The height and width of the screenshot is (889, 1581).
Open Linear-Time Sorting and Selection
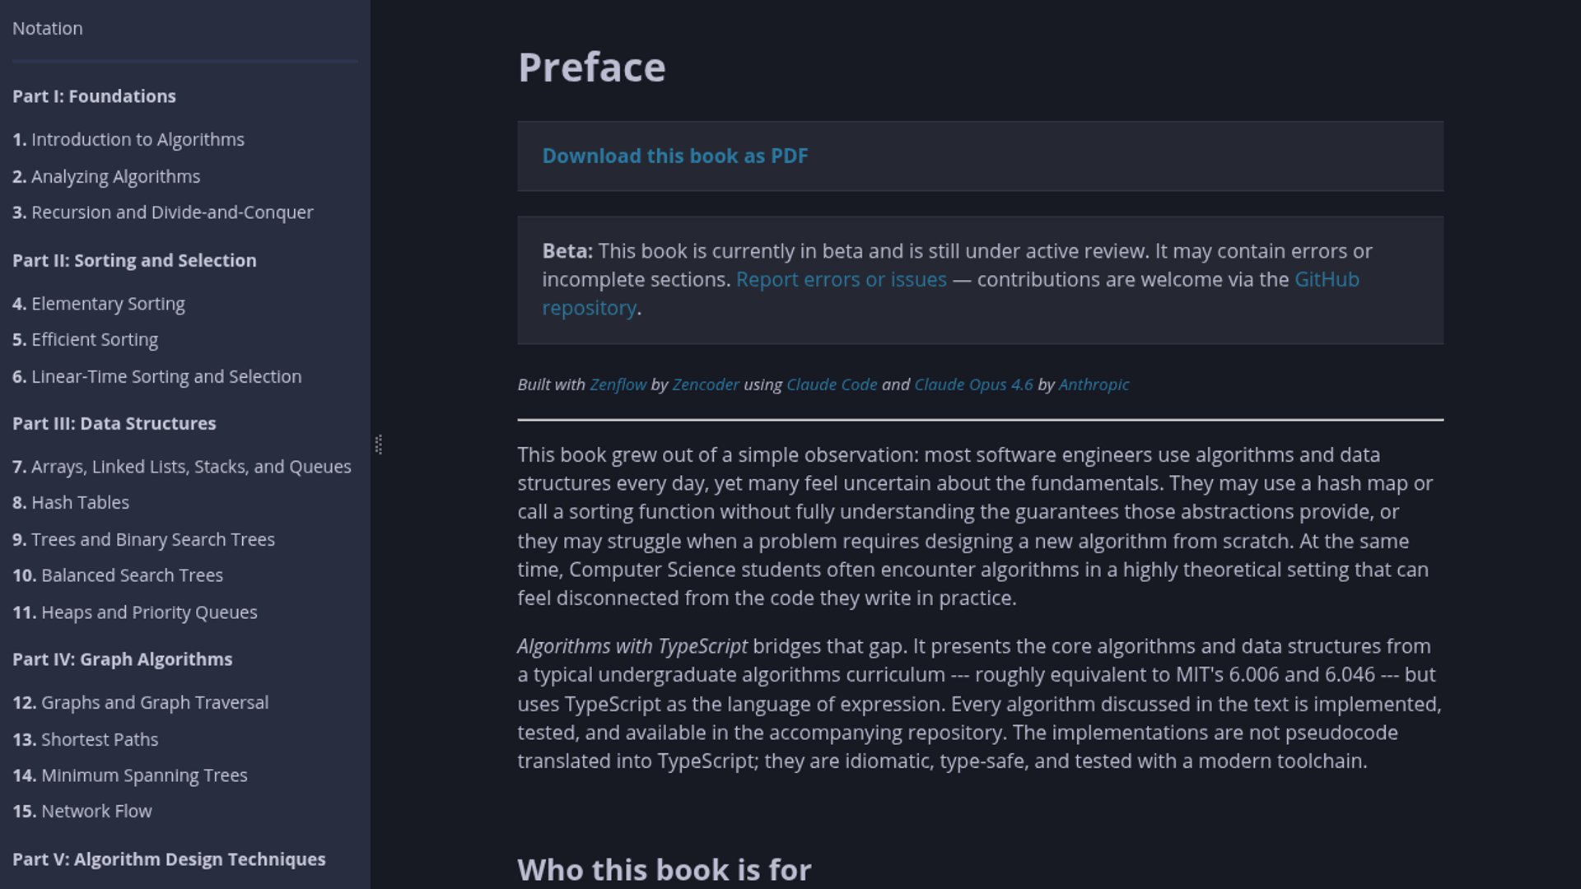(157, 377)
